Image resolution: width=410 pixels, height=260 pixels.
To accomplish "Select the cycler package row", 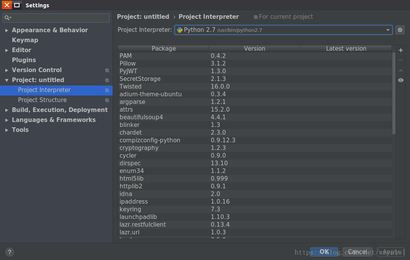I will pyautogui.click(x=255, y=156).
